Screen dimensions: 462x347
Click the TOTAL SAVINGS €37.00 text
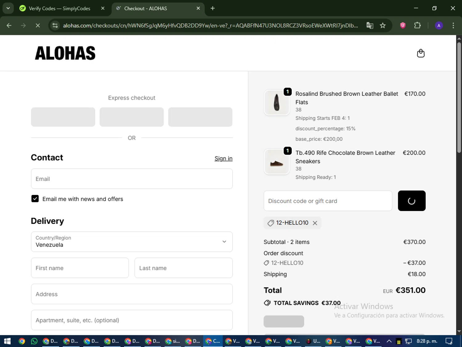tap(307, 303)
